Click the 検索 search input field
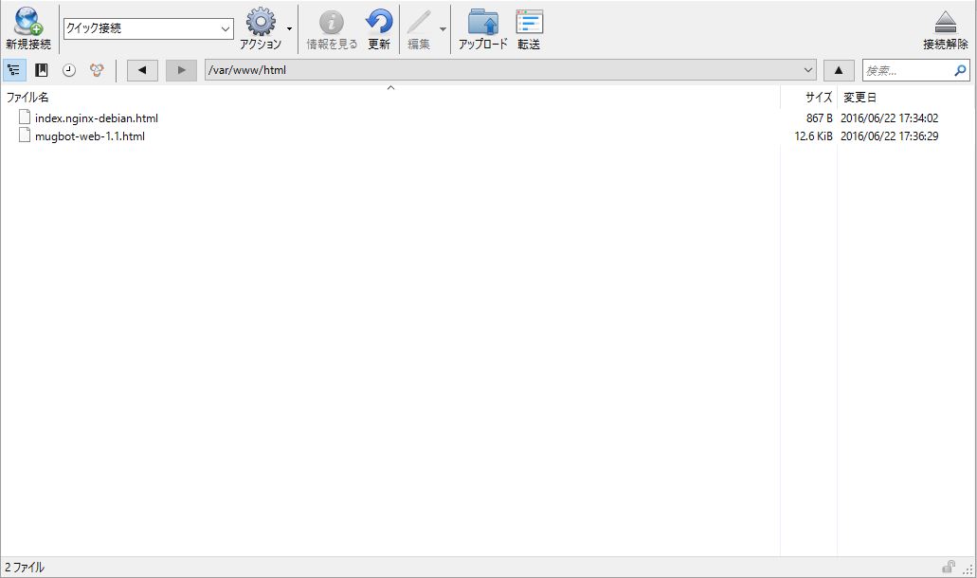This screenshot has height=578, width=977. tap(909, 70)
